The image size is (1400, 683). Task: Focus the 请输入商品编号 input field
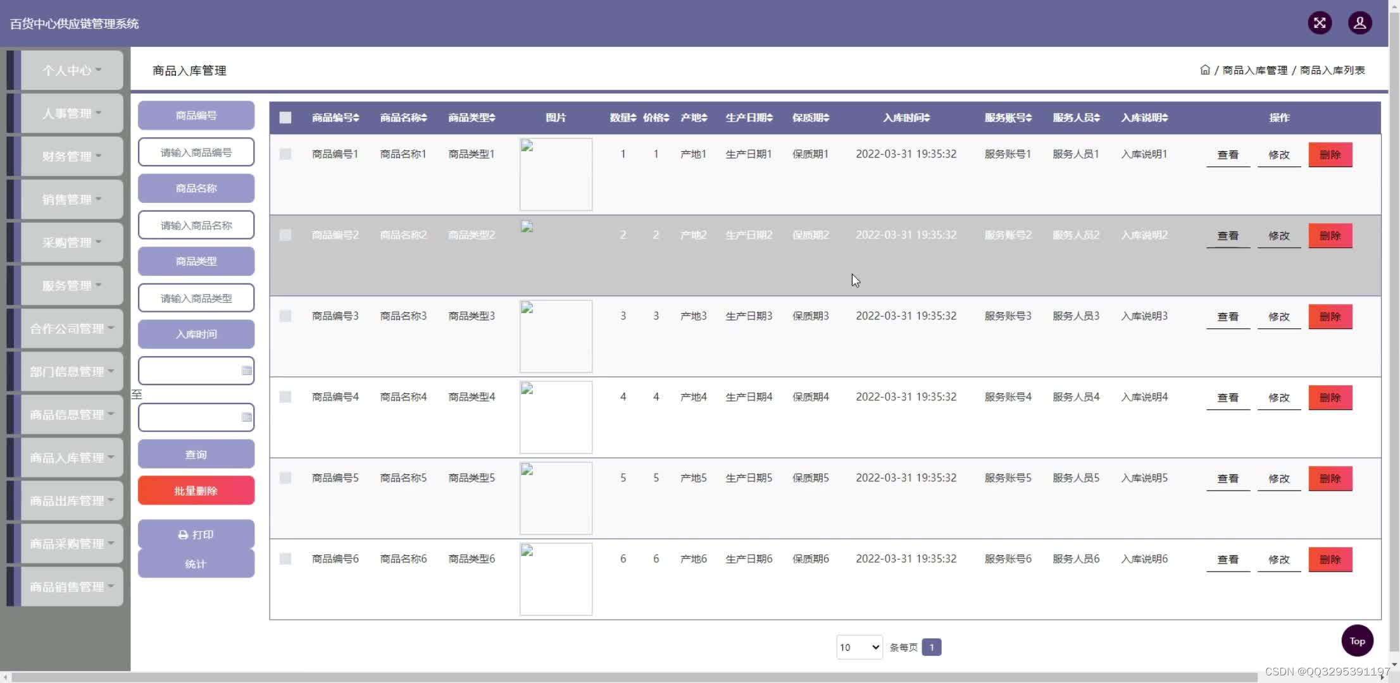click(x=196, y=152)
